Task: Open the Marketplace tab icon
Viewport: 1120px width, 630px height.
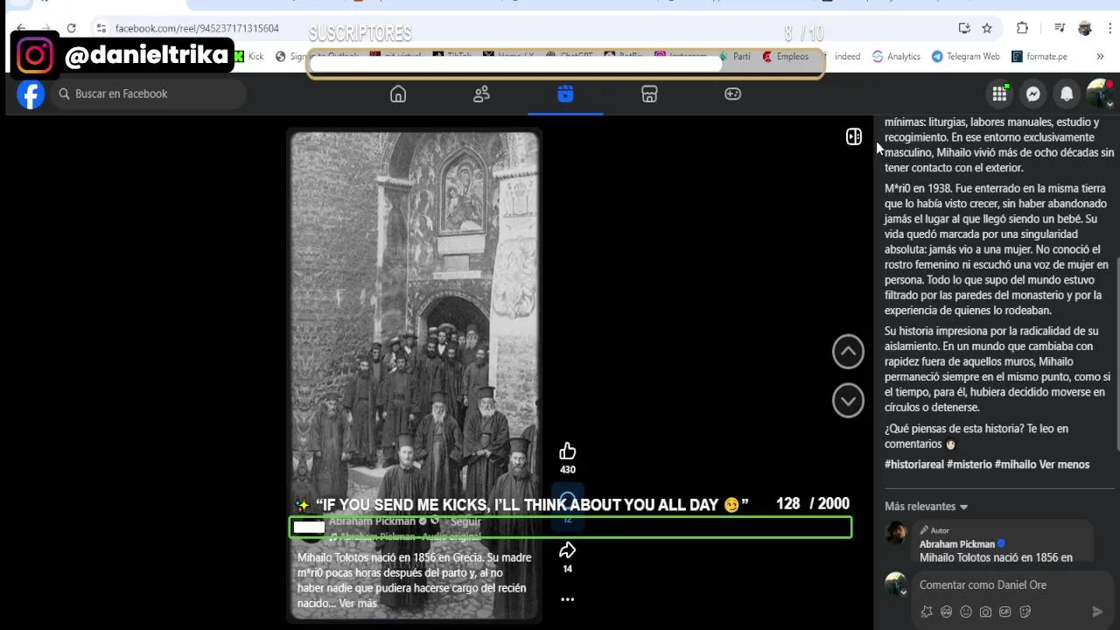Action: [649, 94]
